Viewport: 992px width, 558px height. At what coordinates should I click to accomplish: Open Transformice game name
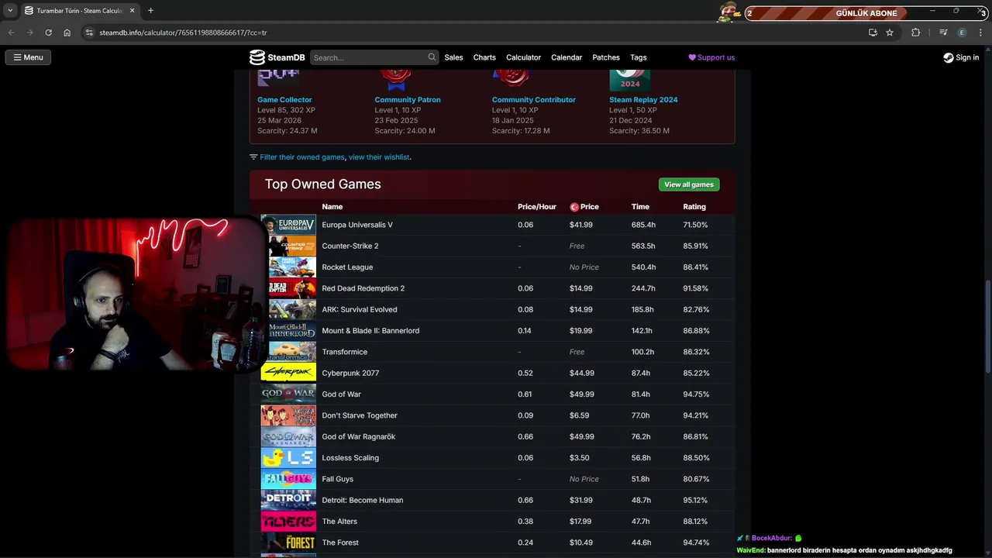(x=344, y=352)
